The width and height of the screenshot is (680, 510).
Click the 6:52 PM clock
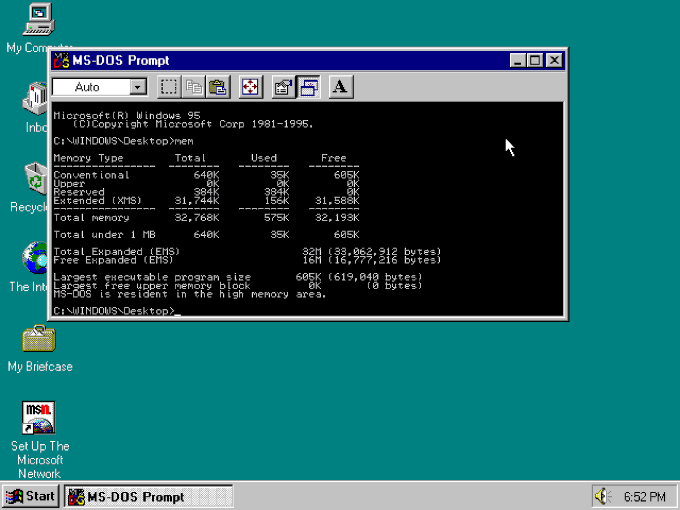[x=645, y=497]
